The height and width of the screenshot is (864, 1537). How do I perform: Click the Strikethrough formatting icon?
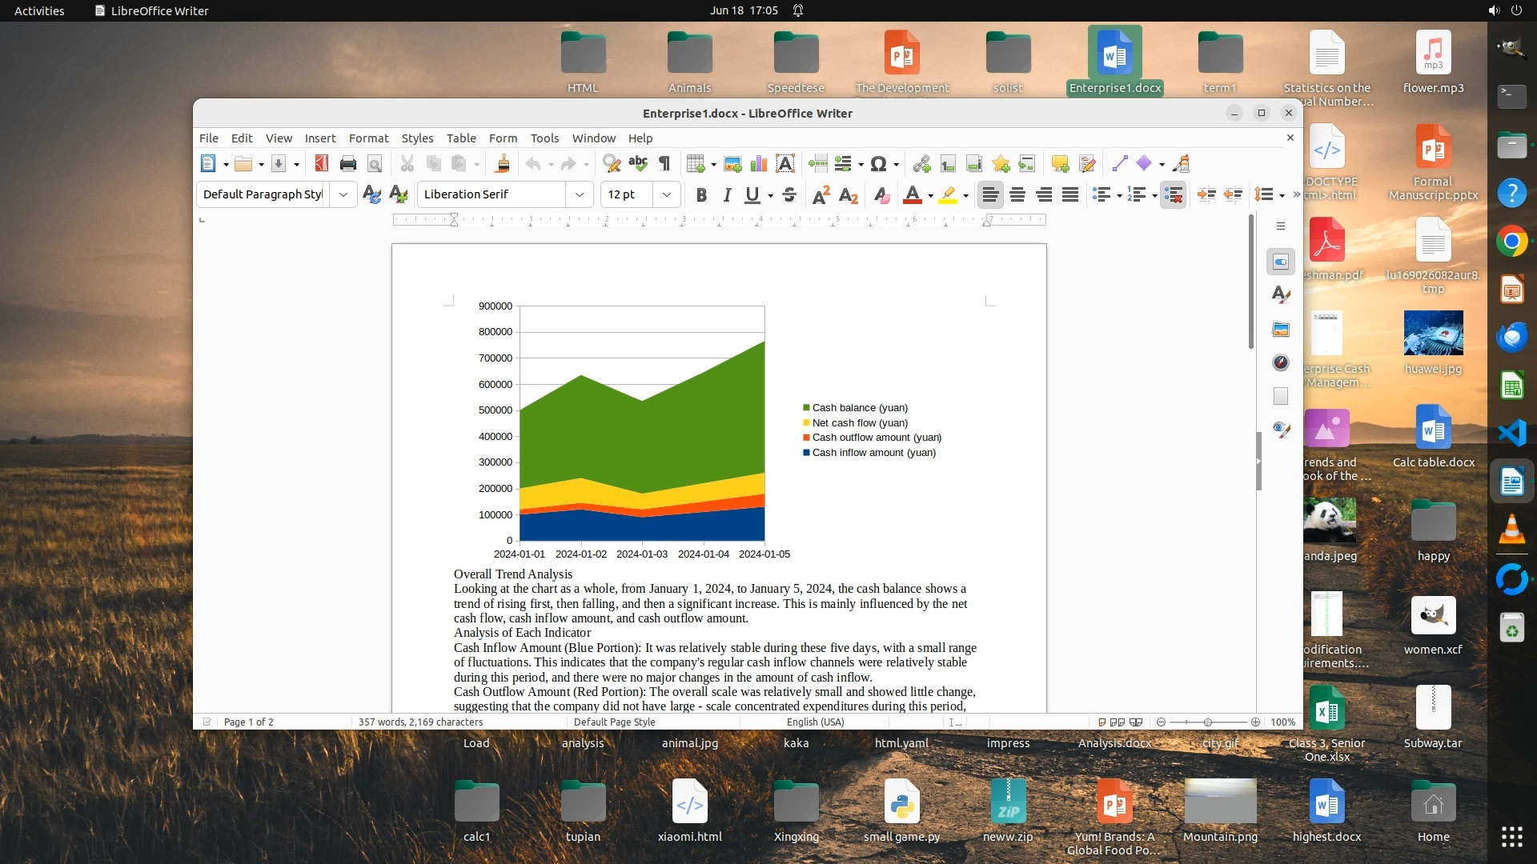[x=789, y=194]
